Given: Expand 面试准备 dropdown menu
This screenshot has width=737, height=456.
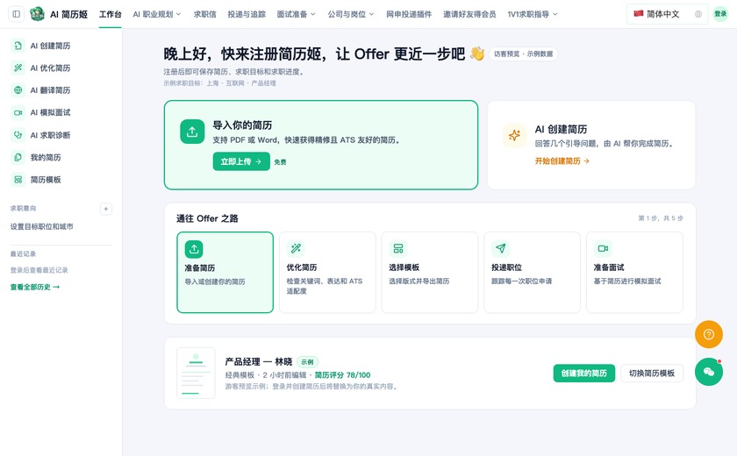Looking at the screenshot, I should click(297, 14).
